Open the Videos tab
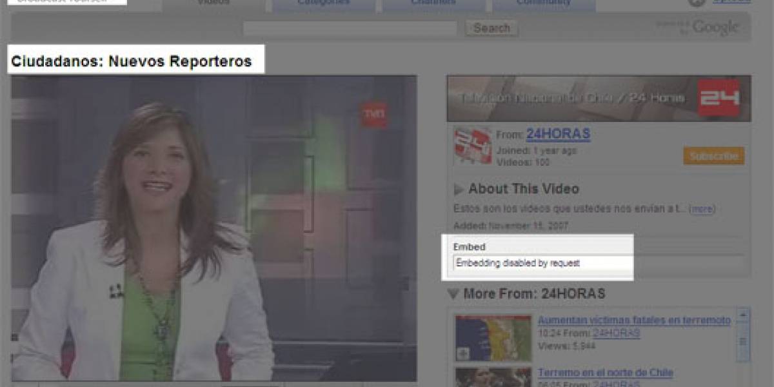Viewport: 774px width, 387px height. pyautogui.click(x=213, y=4)
